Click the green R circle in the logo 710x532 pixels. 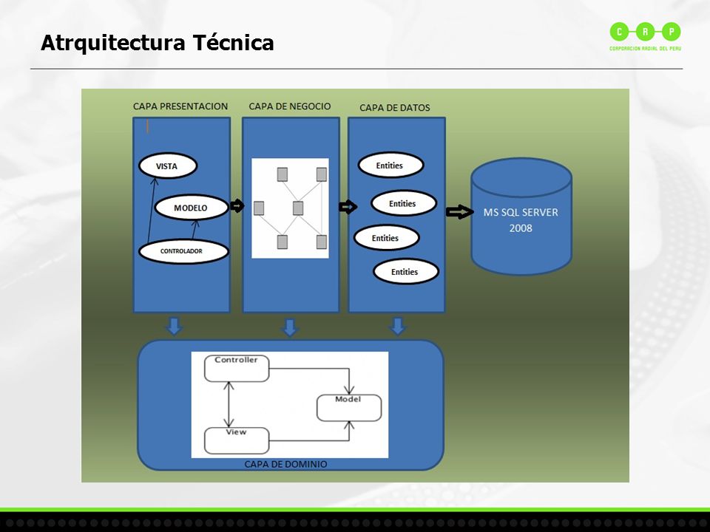[645, 32]
